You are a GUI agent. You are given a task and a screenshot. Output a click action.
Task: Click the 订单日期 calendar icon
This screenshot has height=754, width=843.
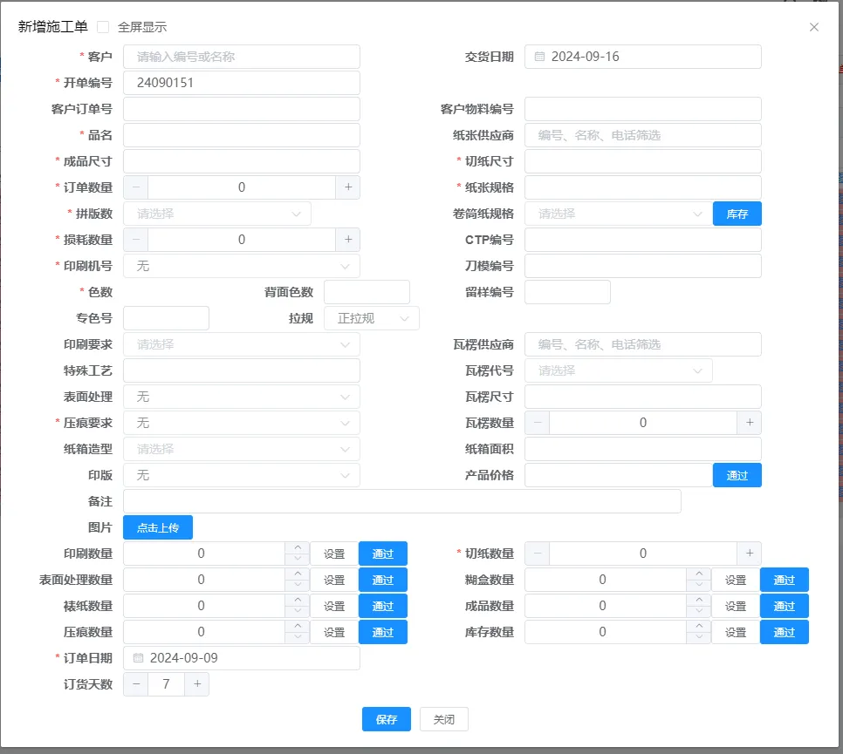pyautogui.click(x=138, y=658)
